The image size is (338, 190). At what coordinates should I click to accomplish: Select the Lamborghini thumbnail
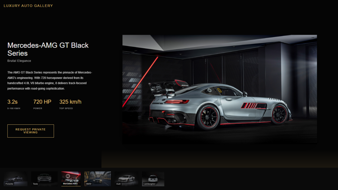point(153,179)
